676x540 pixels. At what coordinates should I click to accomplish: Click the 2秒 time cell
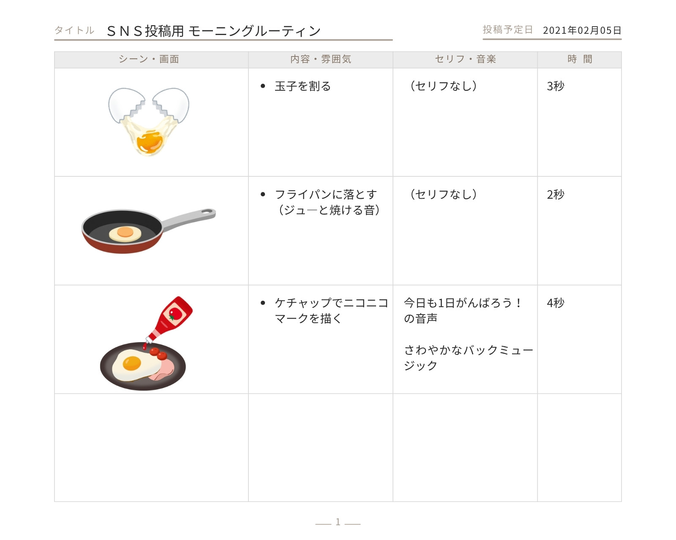pos(579,231)
